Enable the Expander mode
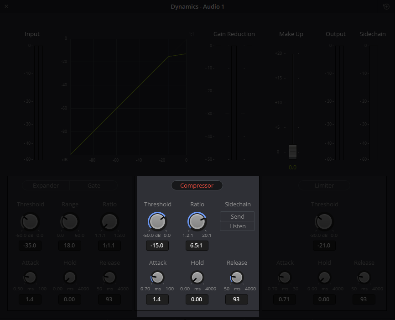The width and height of the screenshot is (395, 320). point(46,186)
